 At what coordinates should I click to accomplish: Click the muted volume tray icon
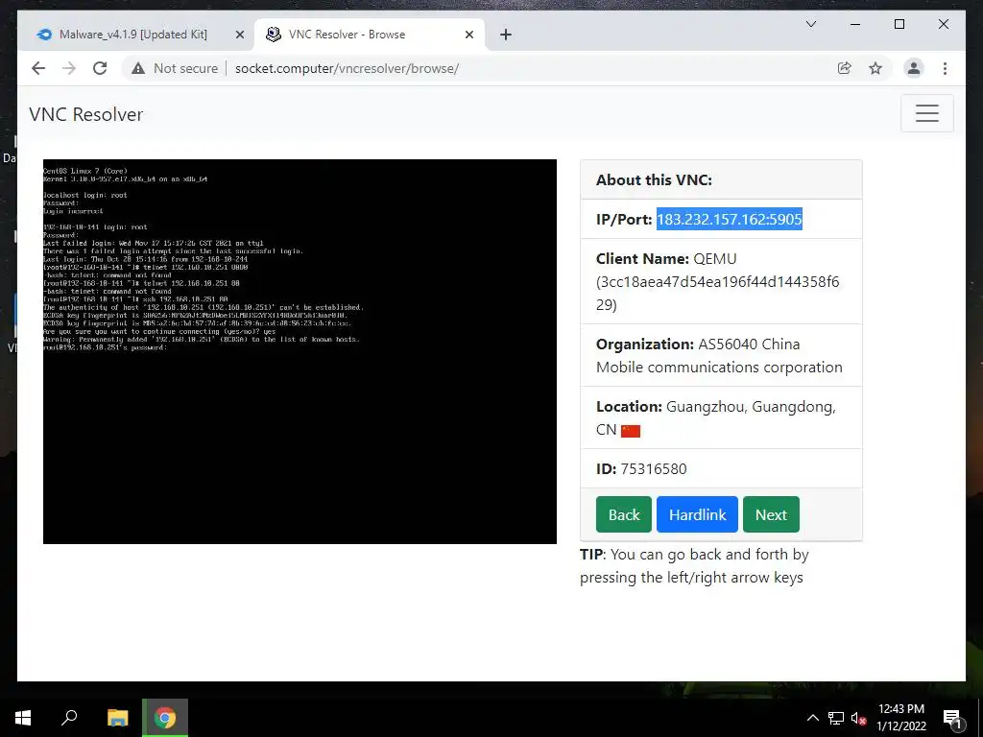click(858, 718)
